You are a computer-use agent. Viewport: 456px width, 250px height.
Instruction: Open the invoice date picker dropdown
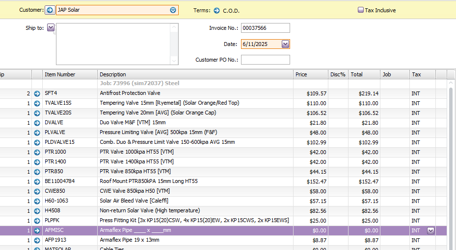(285, 44)
